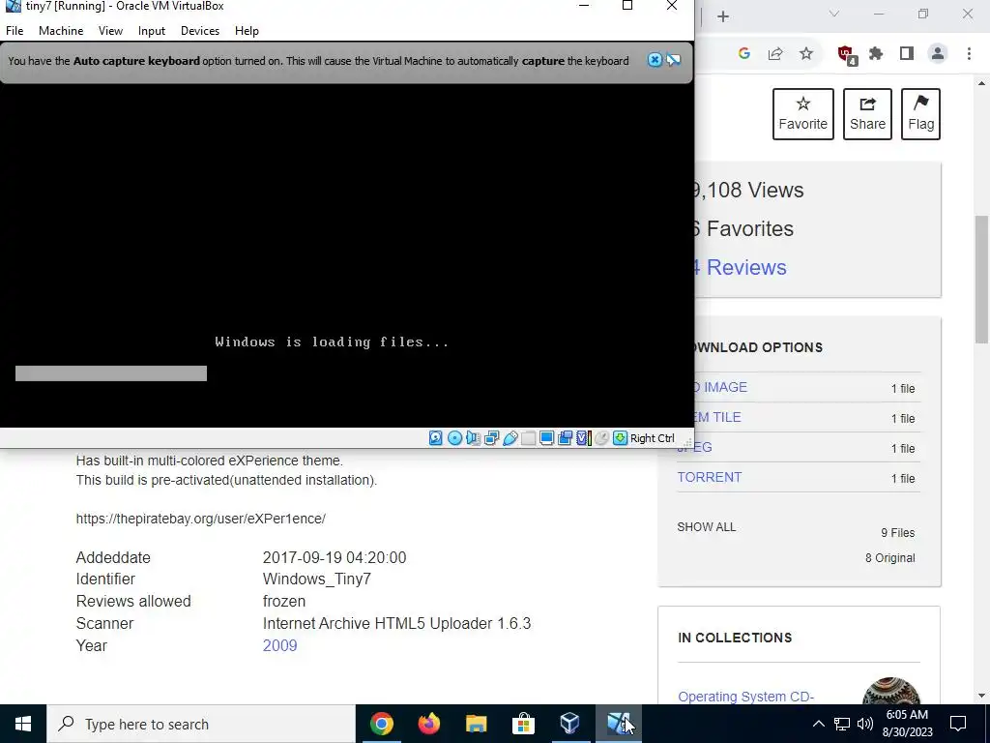Open the ISO IMAGE download option
Screen dimensions: 990x743
tap(720, 387)
